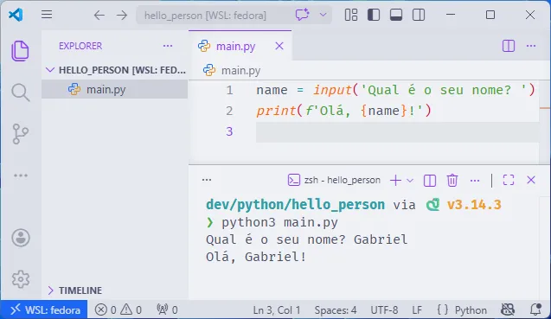The width and height of the screenshot is (551, 319).
Task: Close the terminal panel
Action: pyautogui.click(x=531, y=180)
